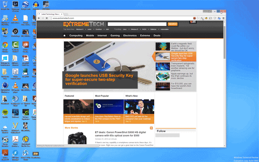
Task: Click the orange extension icon inside the address bar
Action: coord(195,18)
